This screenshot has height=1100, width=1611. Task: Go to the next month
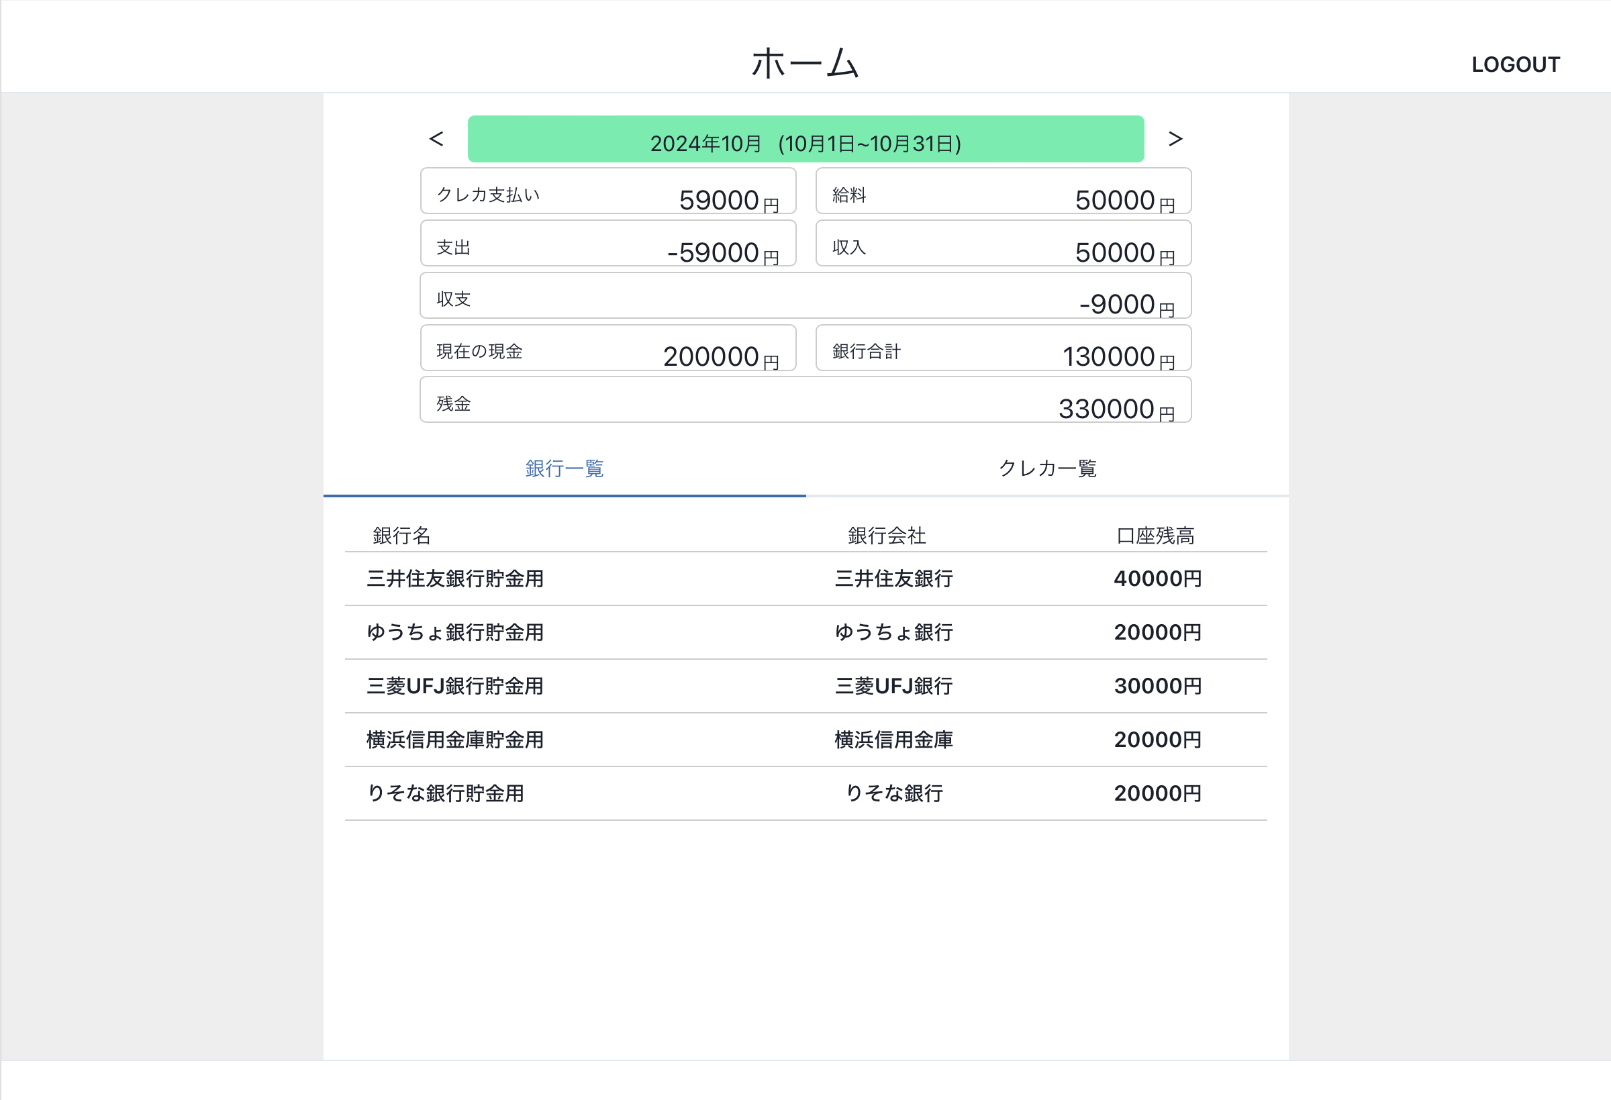tap(1175, 139)
